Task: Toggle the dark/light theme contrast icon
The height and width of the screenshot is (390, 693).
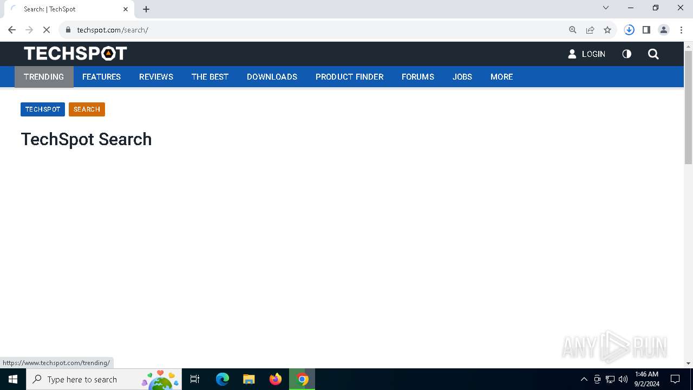Action: click(626, 54)
